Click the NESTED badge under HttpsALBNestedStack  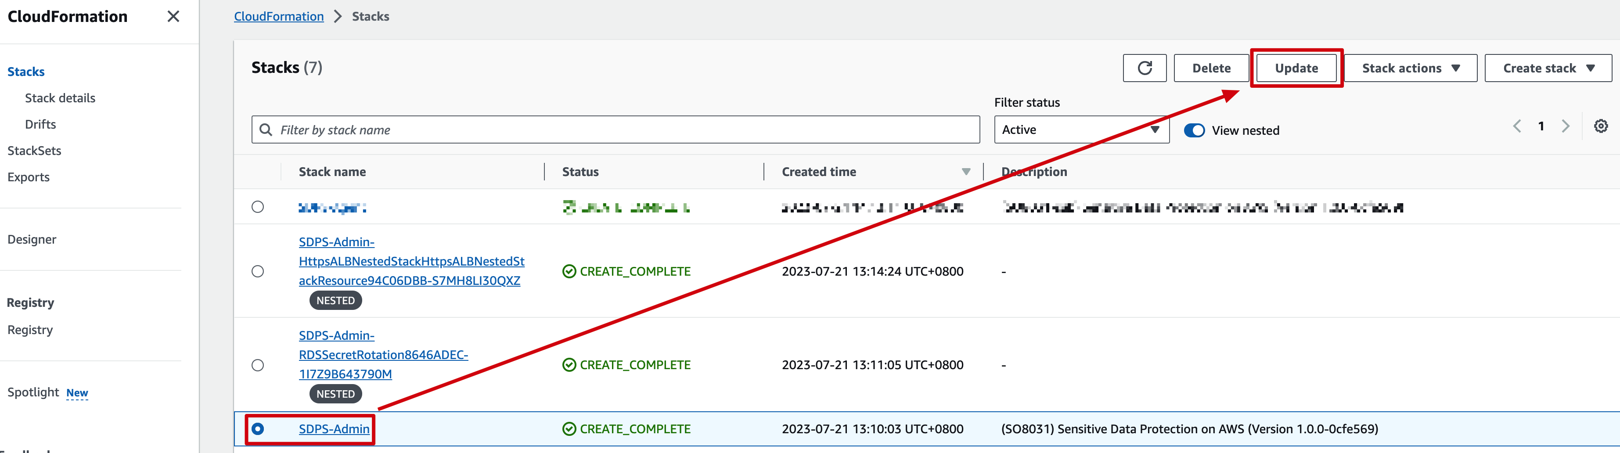(336, 301)
